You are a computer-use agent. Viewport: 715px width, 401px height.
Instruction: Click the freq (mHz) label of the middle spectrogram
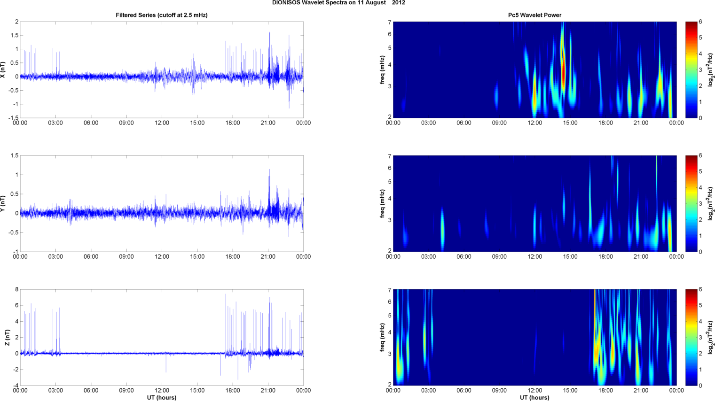[x=382, y=203]
